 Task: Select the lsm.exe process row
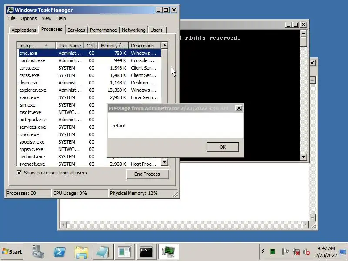63,105
